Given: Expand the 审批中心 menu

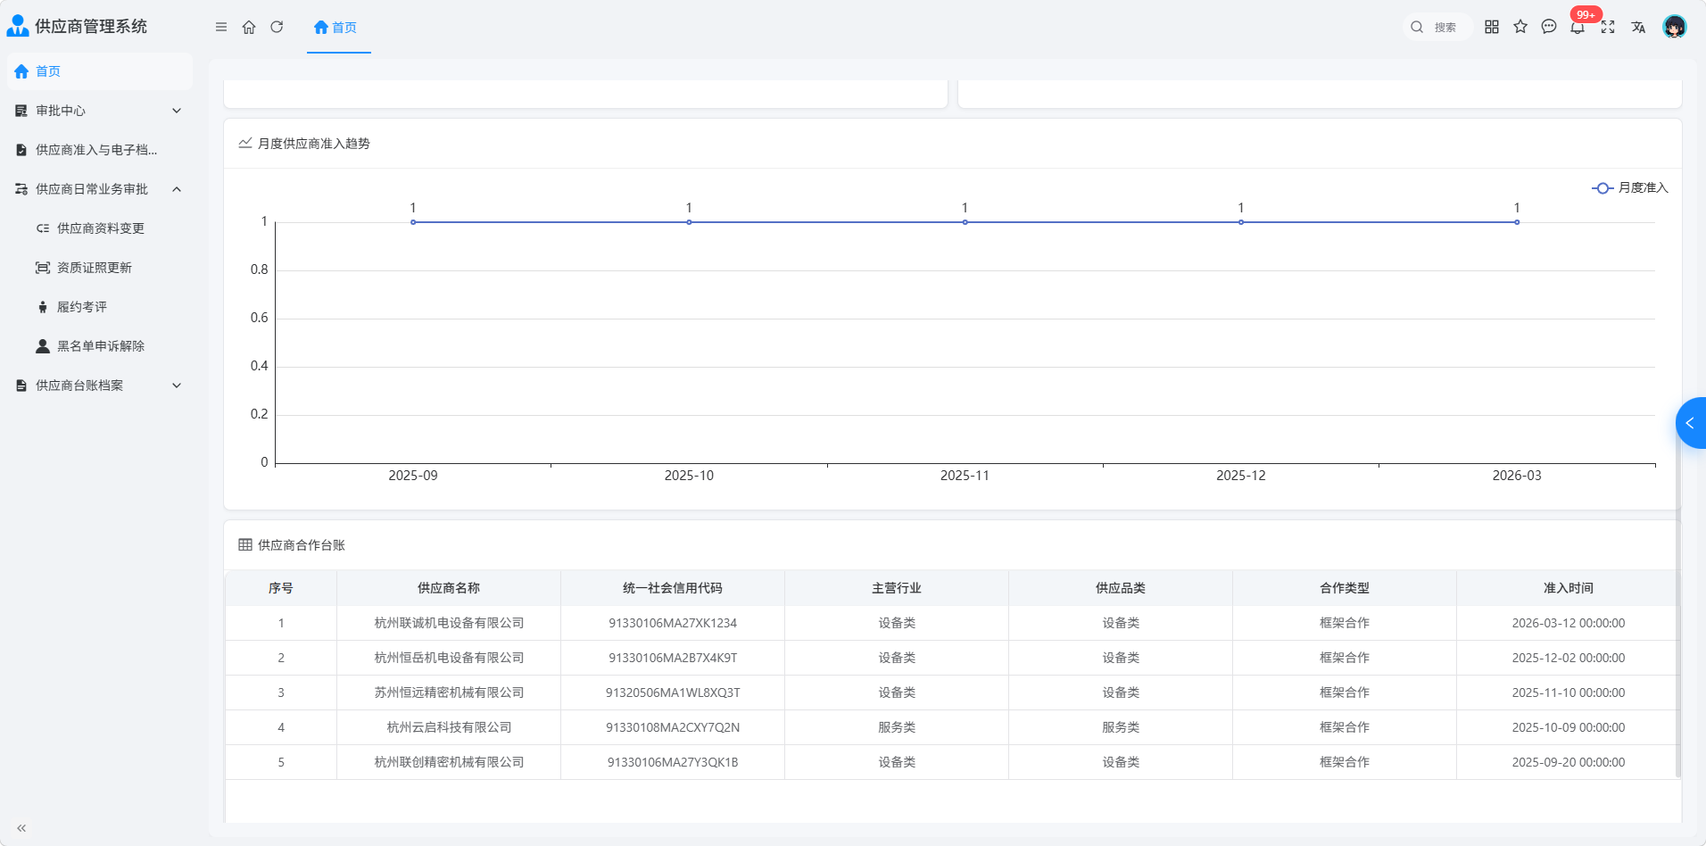Looking at the screenshot, I should pos(100,111).
